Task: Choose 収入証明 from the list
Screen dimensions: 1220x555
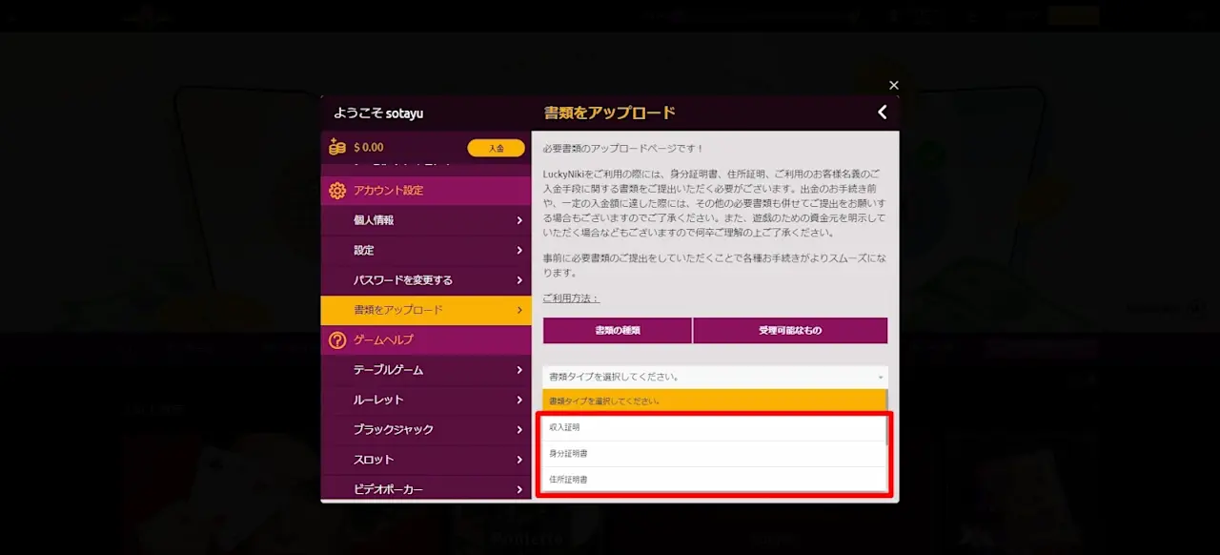Action: coord(714,427)
